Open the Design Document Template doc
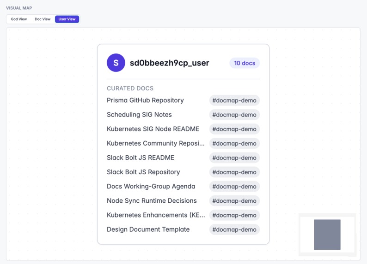Image resolution: width=367 pixels, height=264 pixels. (148, 229)
